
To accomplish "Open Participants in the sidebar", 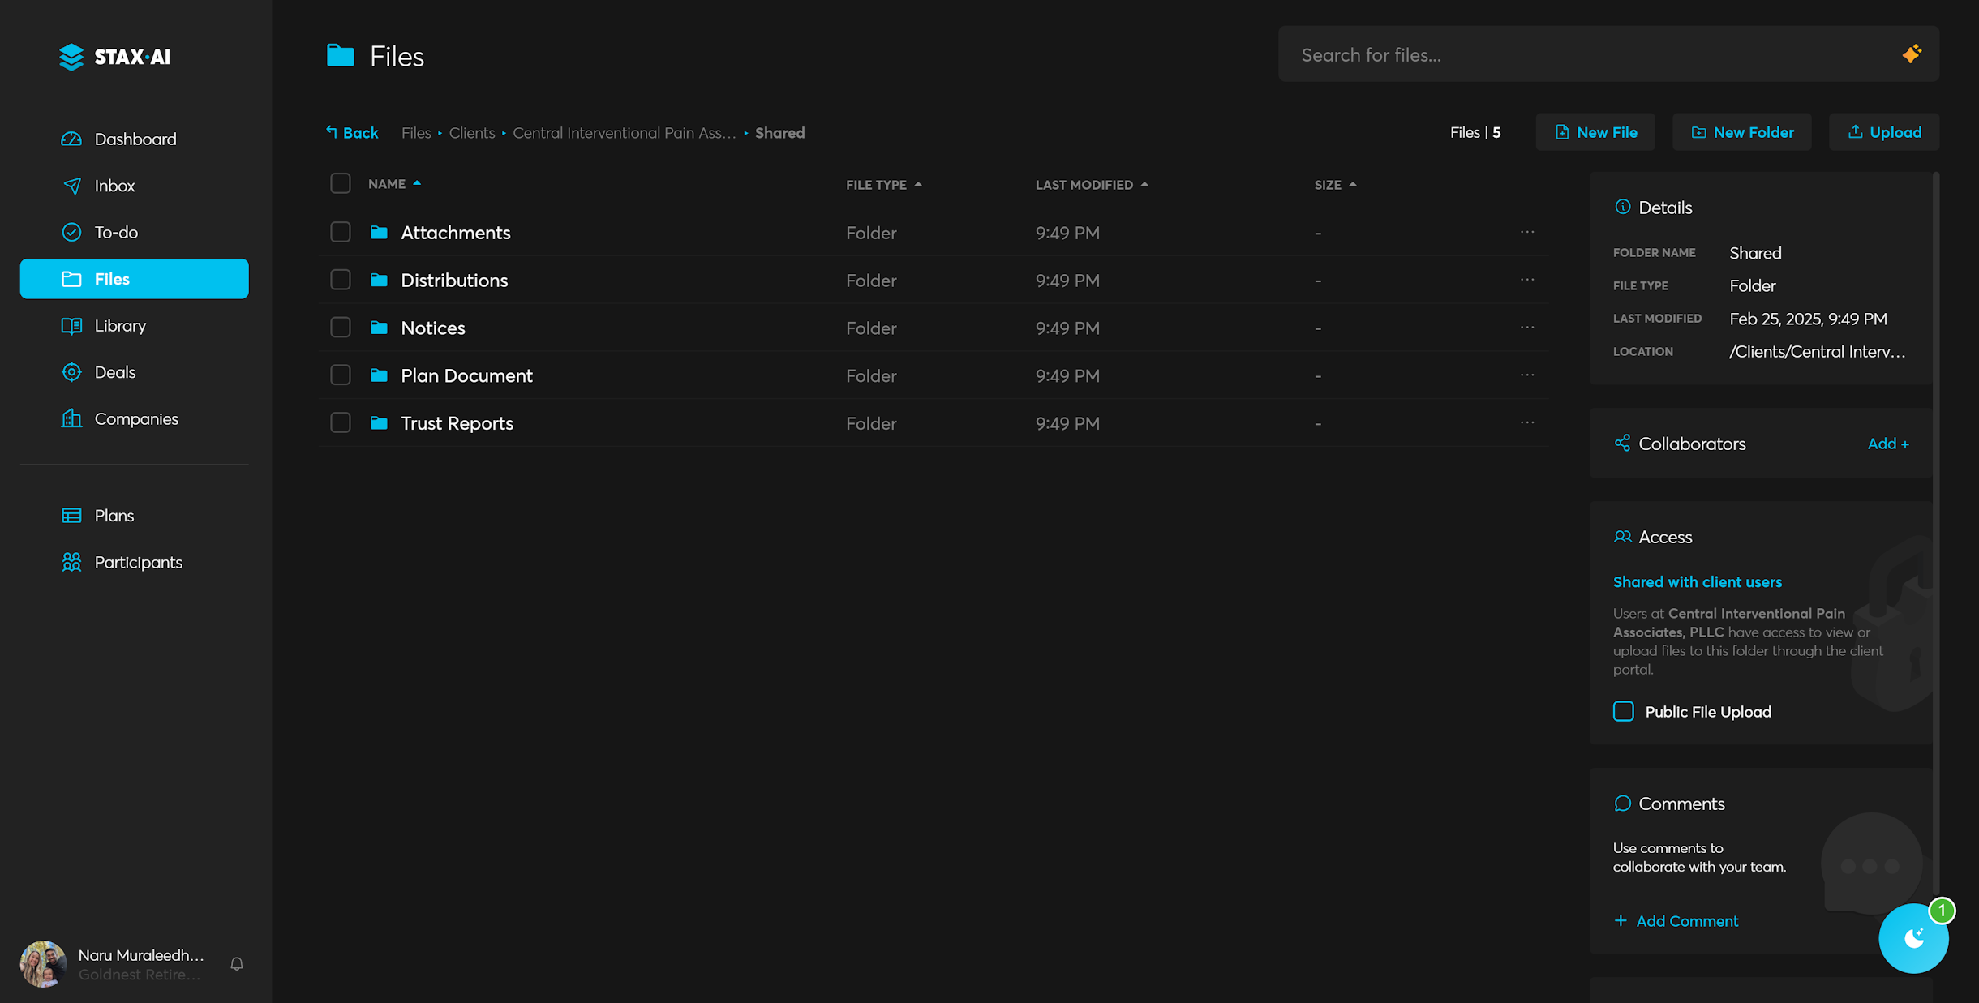I will click(138, 562).
